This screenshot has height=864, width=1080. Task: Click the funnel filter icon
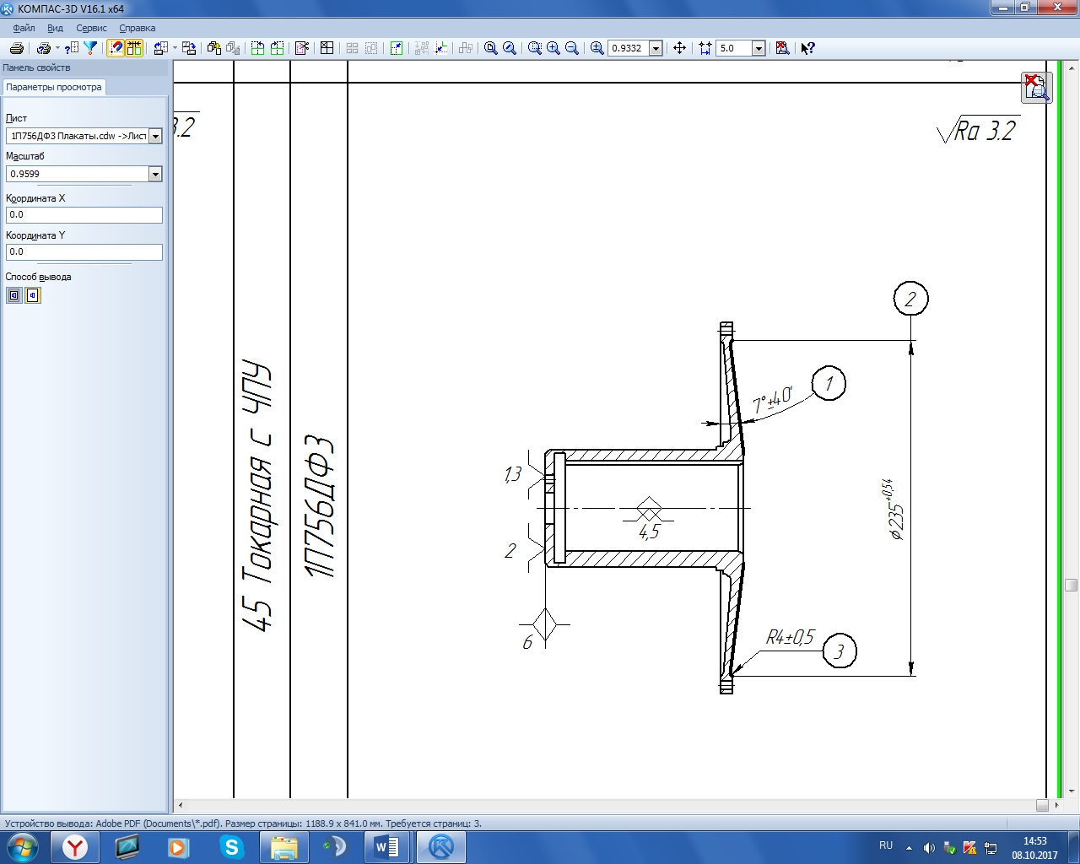(x=90, y=48)
